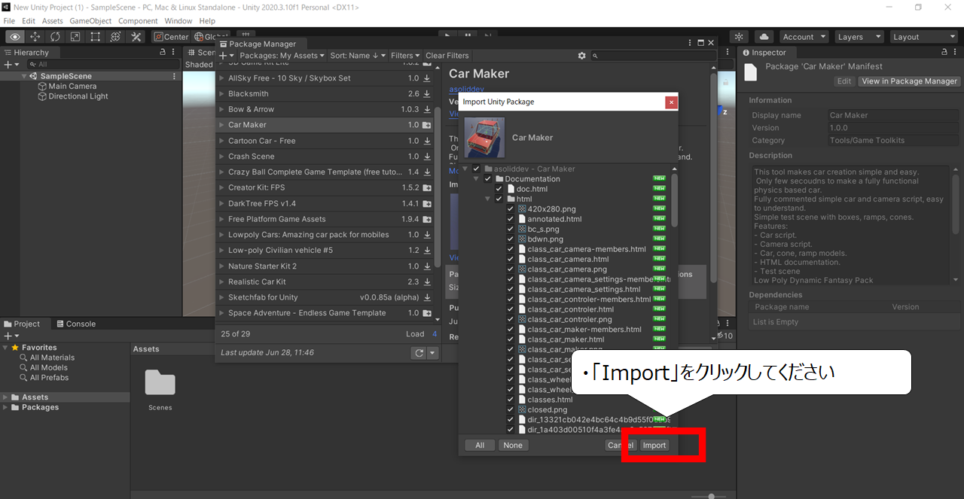Open the Collaborate cloud icon
The width and height of the screenshot is (964, 499).
tap(764, 37)
